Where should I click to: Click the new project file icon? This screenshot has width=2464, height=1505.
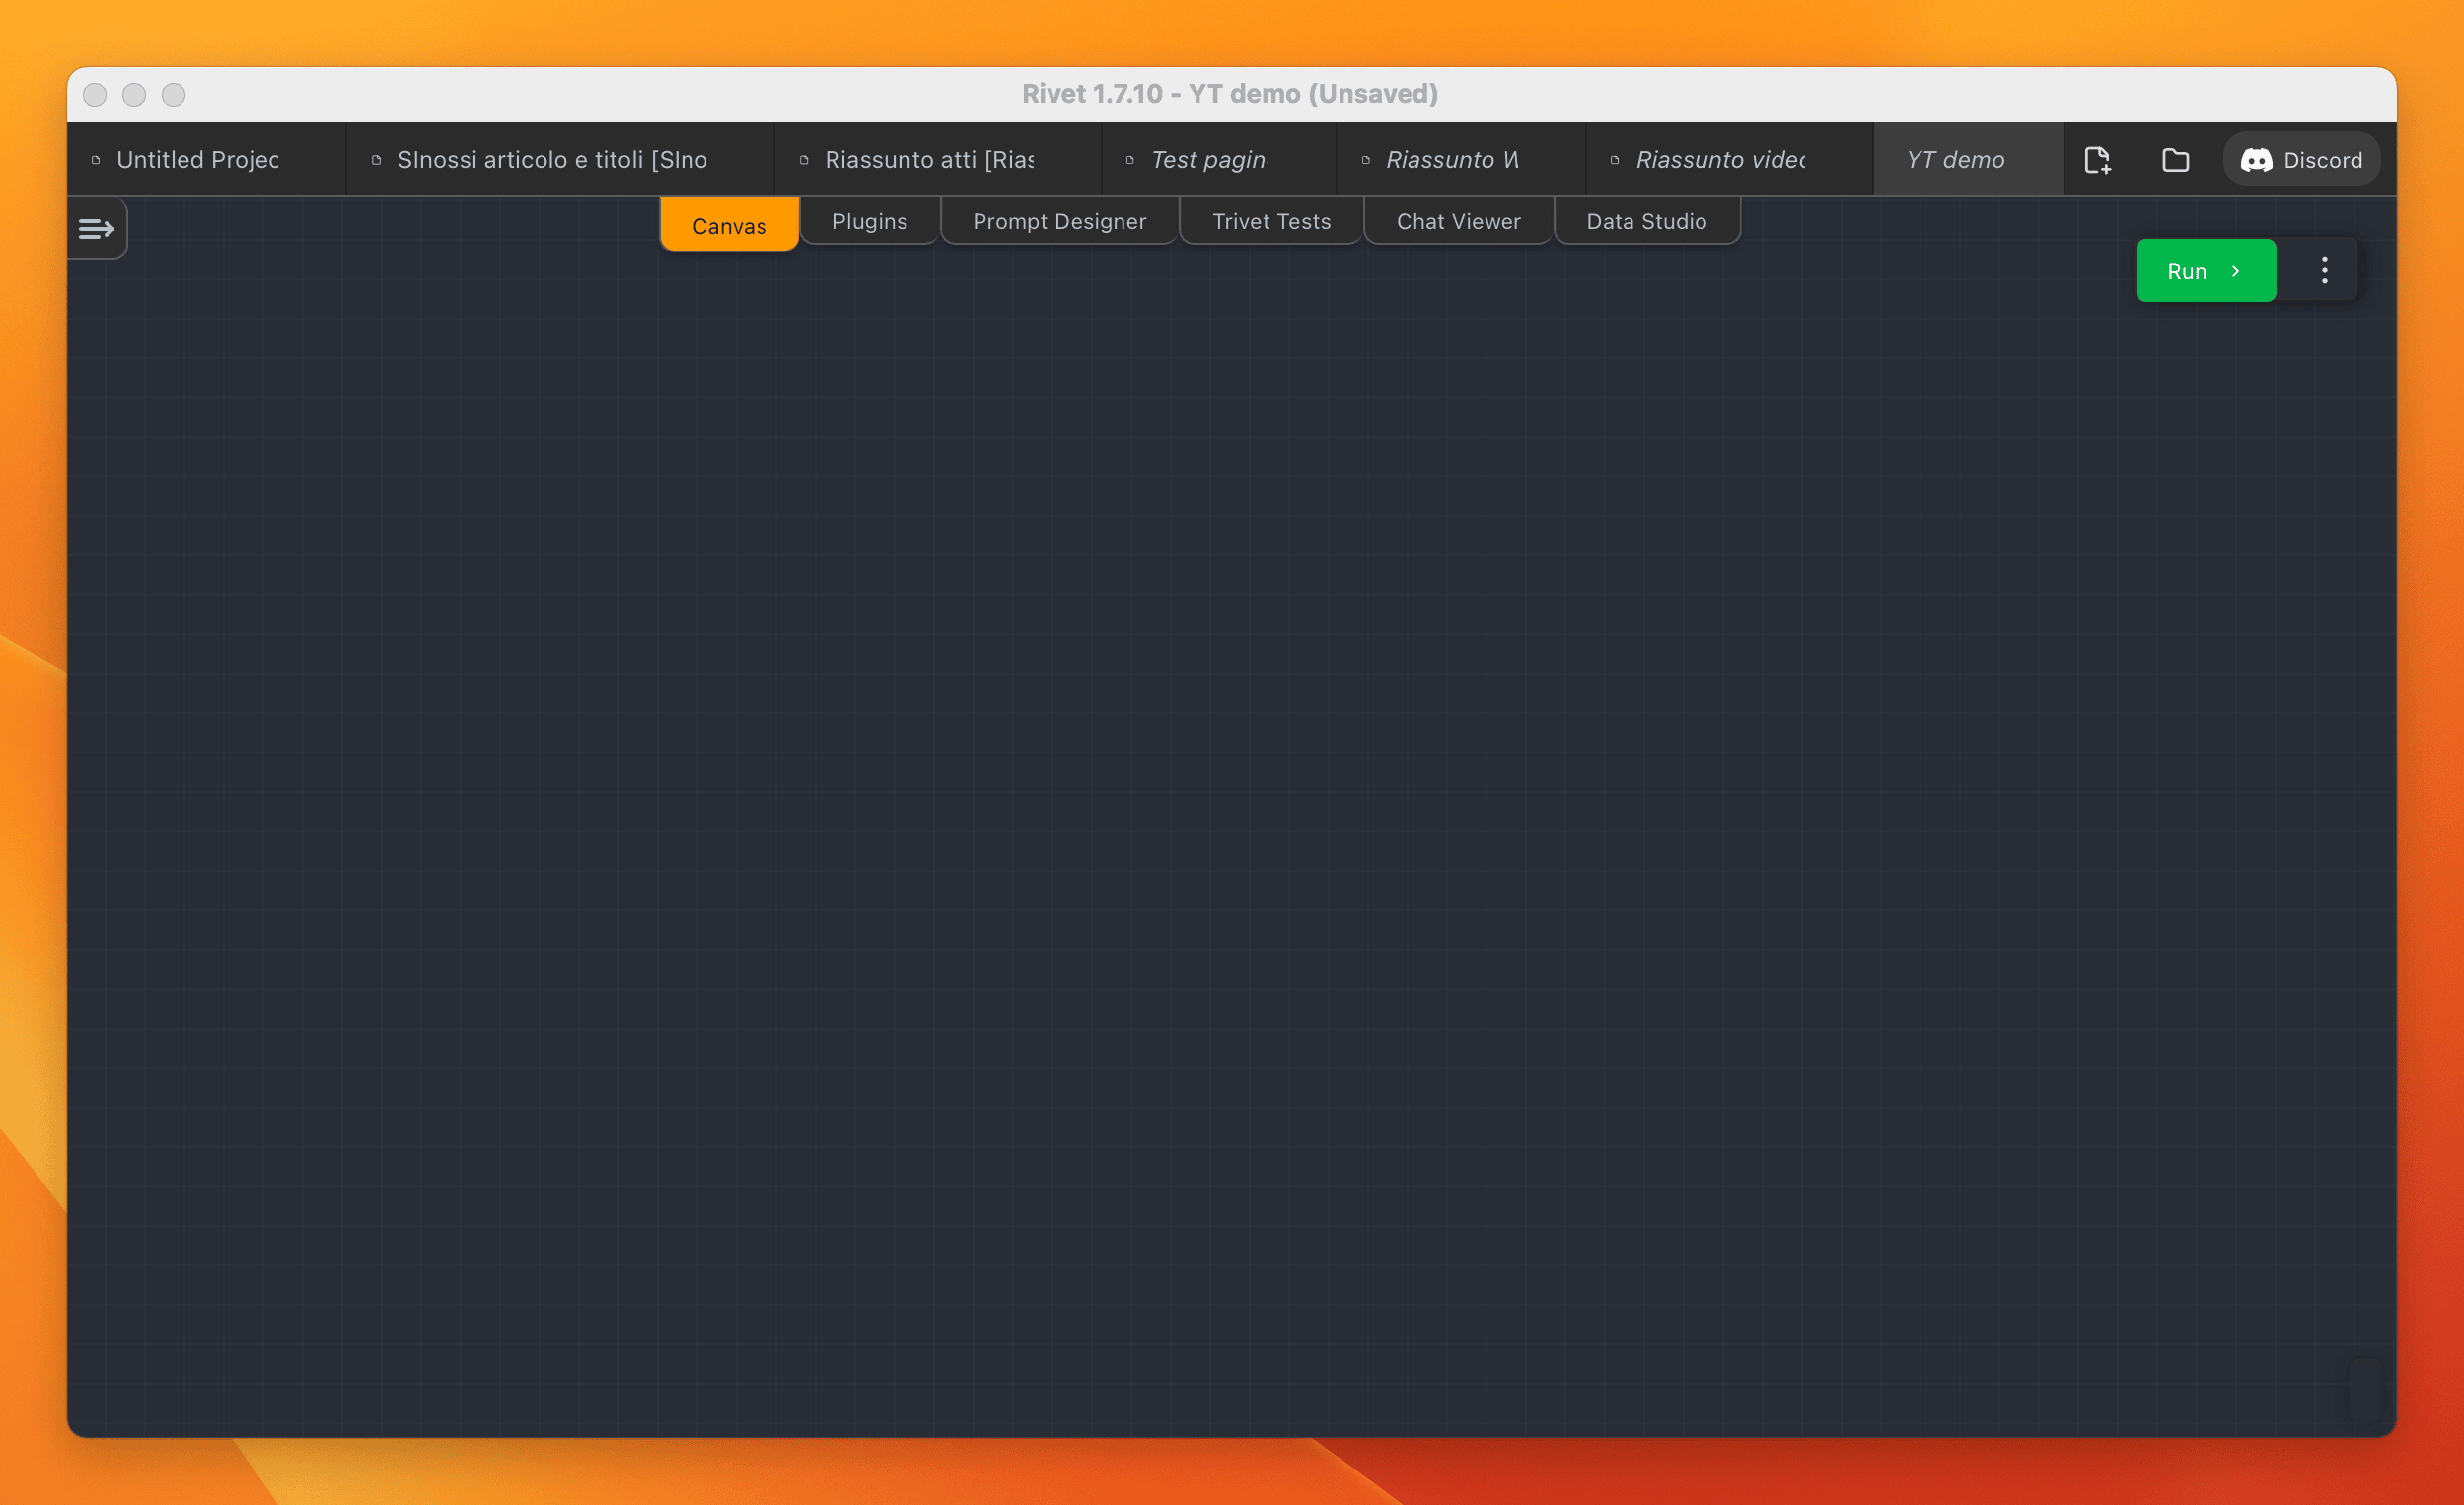(x=2097, y=160)
